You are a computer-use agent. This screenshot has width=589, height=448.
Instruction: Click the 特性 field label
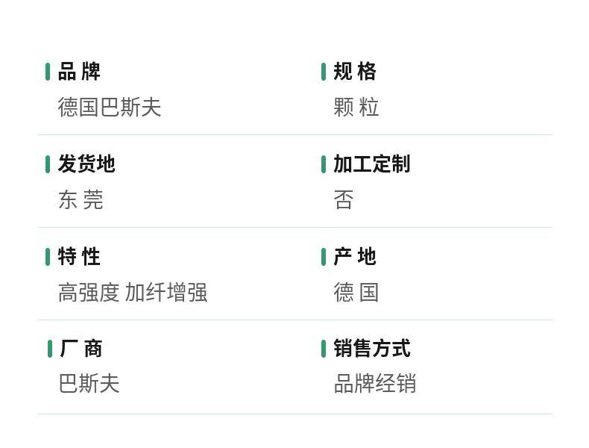coord(79,257)
